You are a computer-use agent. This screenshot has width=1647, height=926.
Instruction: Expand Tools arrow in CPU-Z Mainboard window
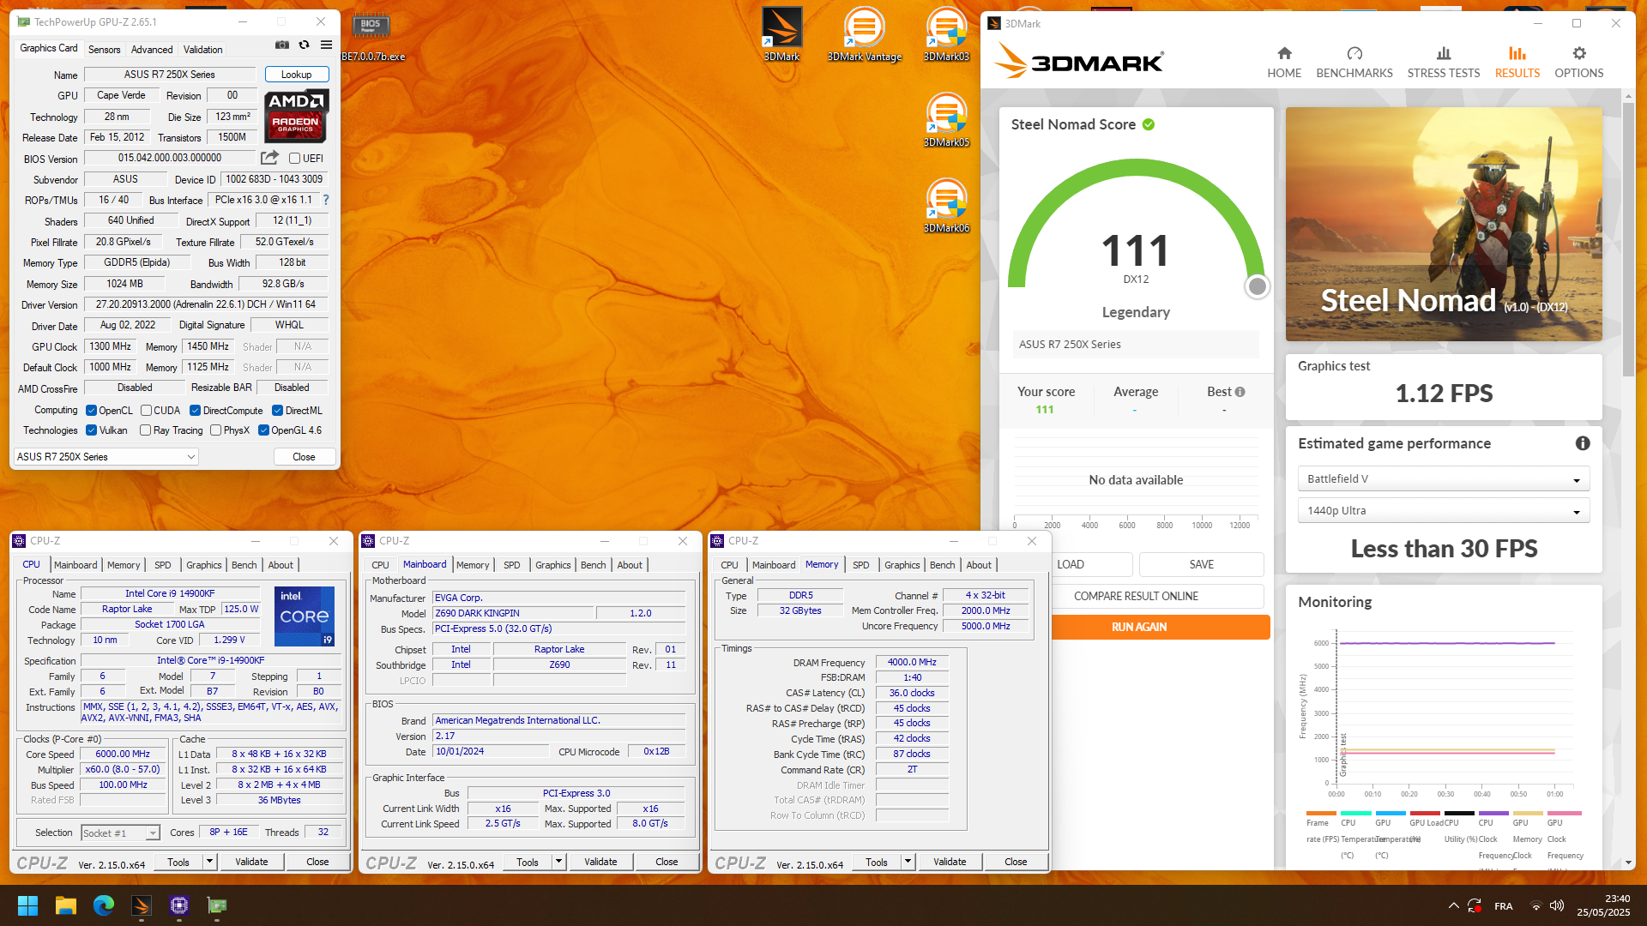point(558,862)
